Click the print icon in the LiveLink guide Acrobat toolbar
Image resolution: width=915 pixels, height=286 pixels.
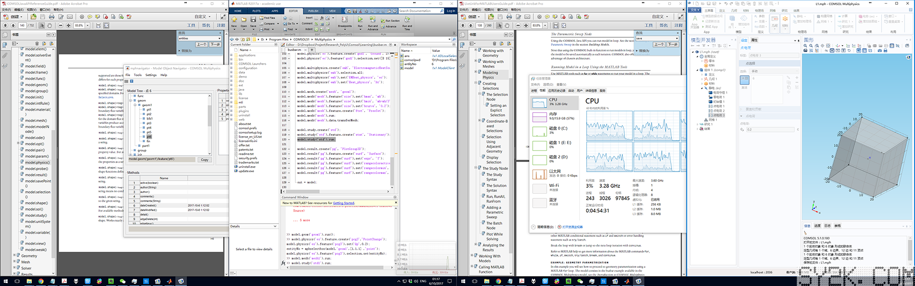coord(509,17)
